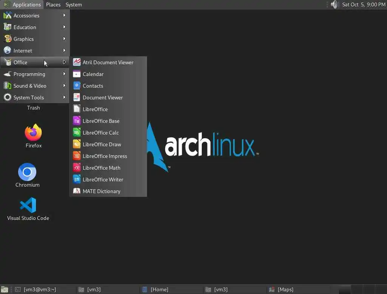
Task: Launch the LibreOffice start center icon
Action: [77, 109]
